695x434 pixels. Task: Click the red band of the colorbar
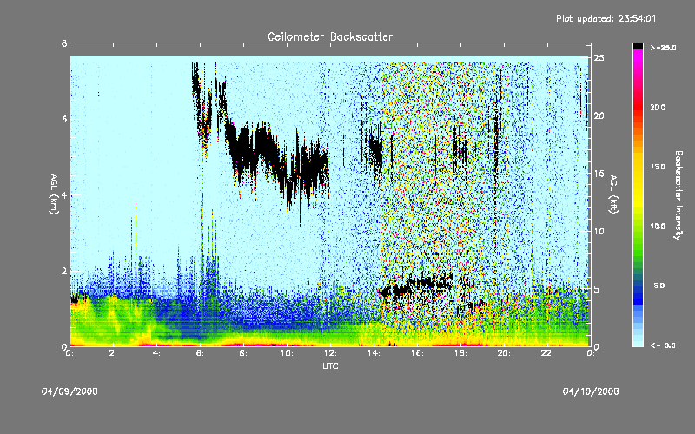click(638, 106)
